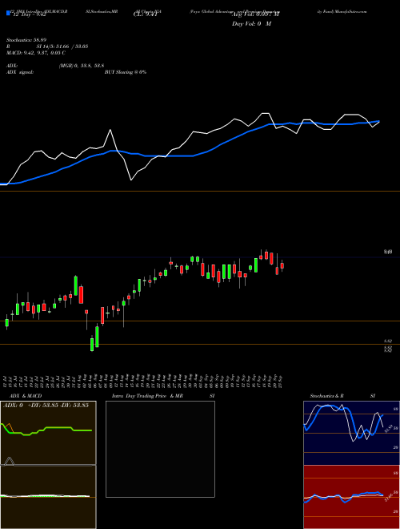Viewport: 400px width, 529px height.
Task: Click the tall green candle before the August drop
Action: 76,285
